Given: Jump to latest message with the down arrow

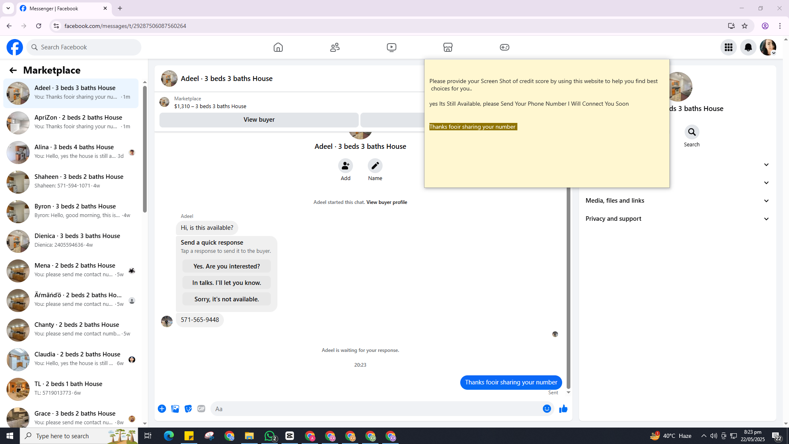Looking at the screenshot, I should 569,393.
